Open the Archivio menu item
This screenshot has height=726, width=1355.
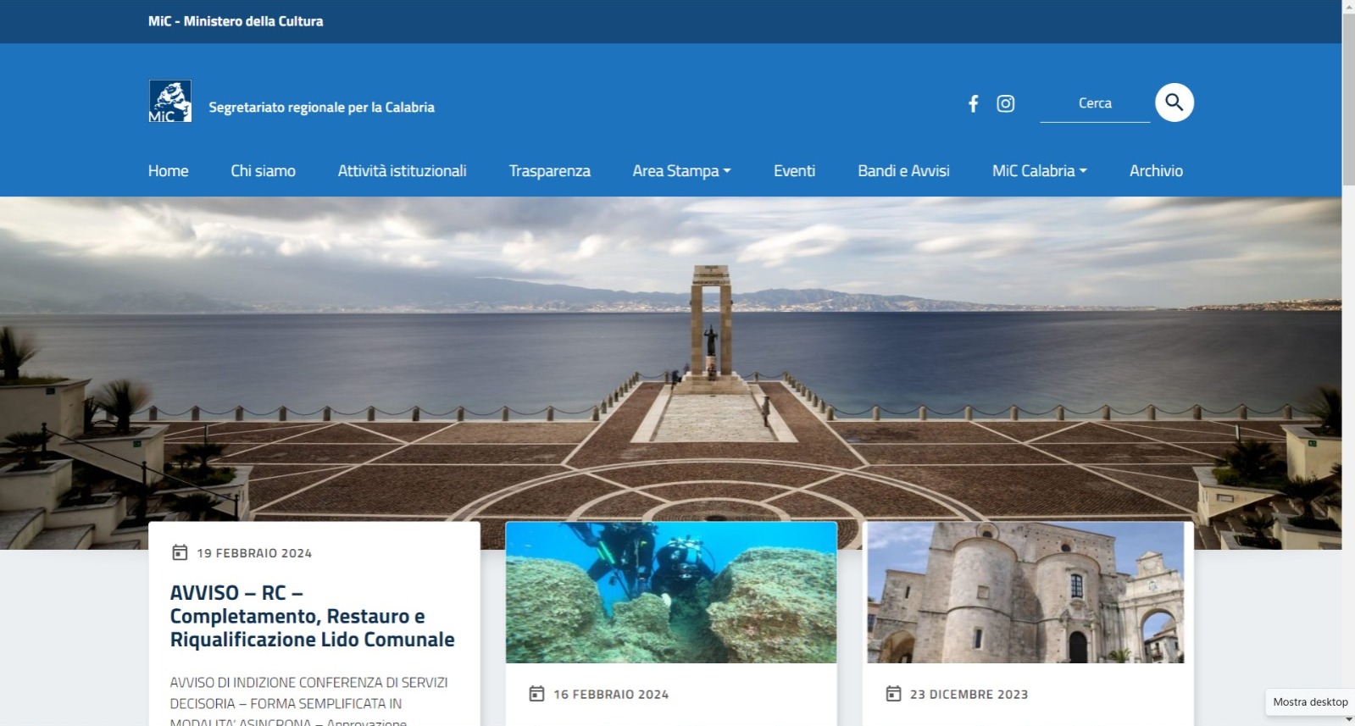pyautogui.click(x=1156, y=171)
